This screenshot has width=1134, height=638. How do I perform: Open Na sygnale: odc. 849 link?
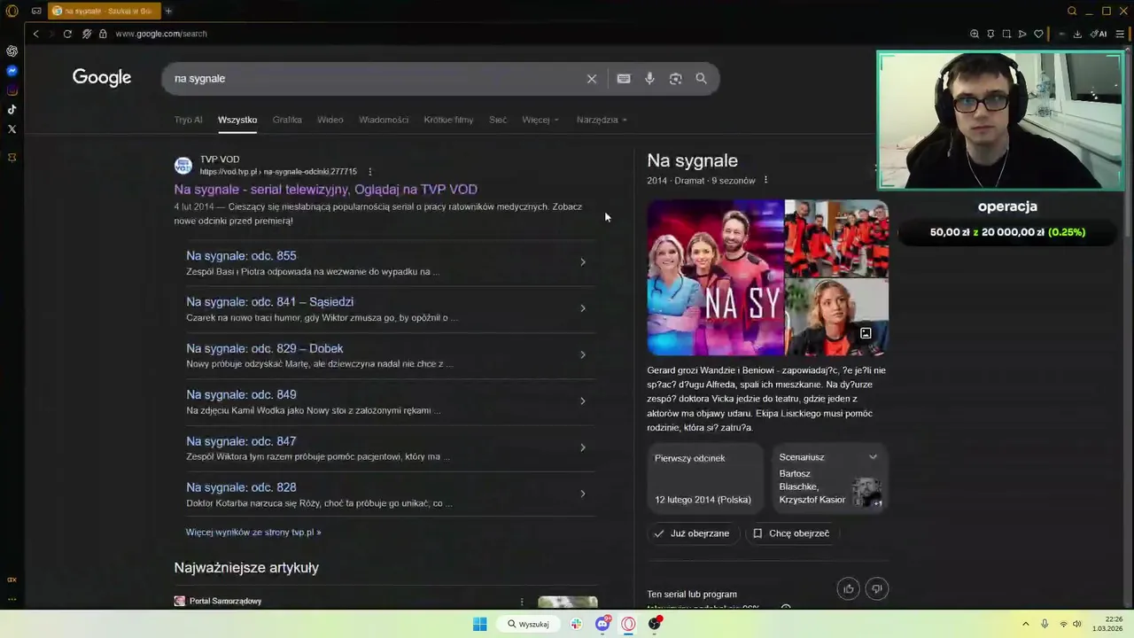pyautogui.click(x=241, y=395)
